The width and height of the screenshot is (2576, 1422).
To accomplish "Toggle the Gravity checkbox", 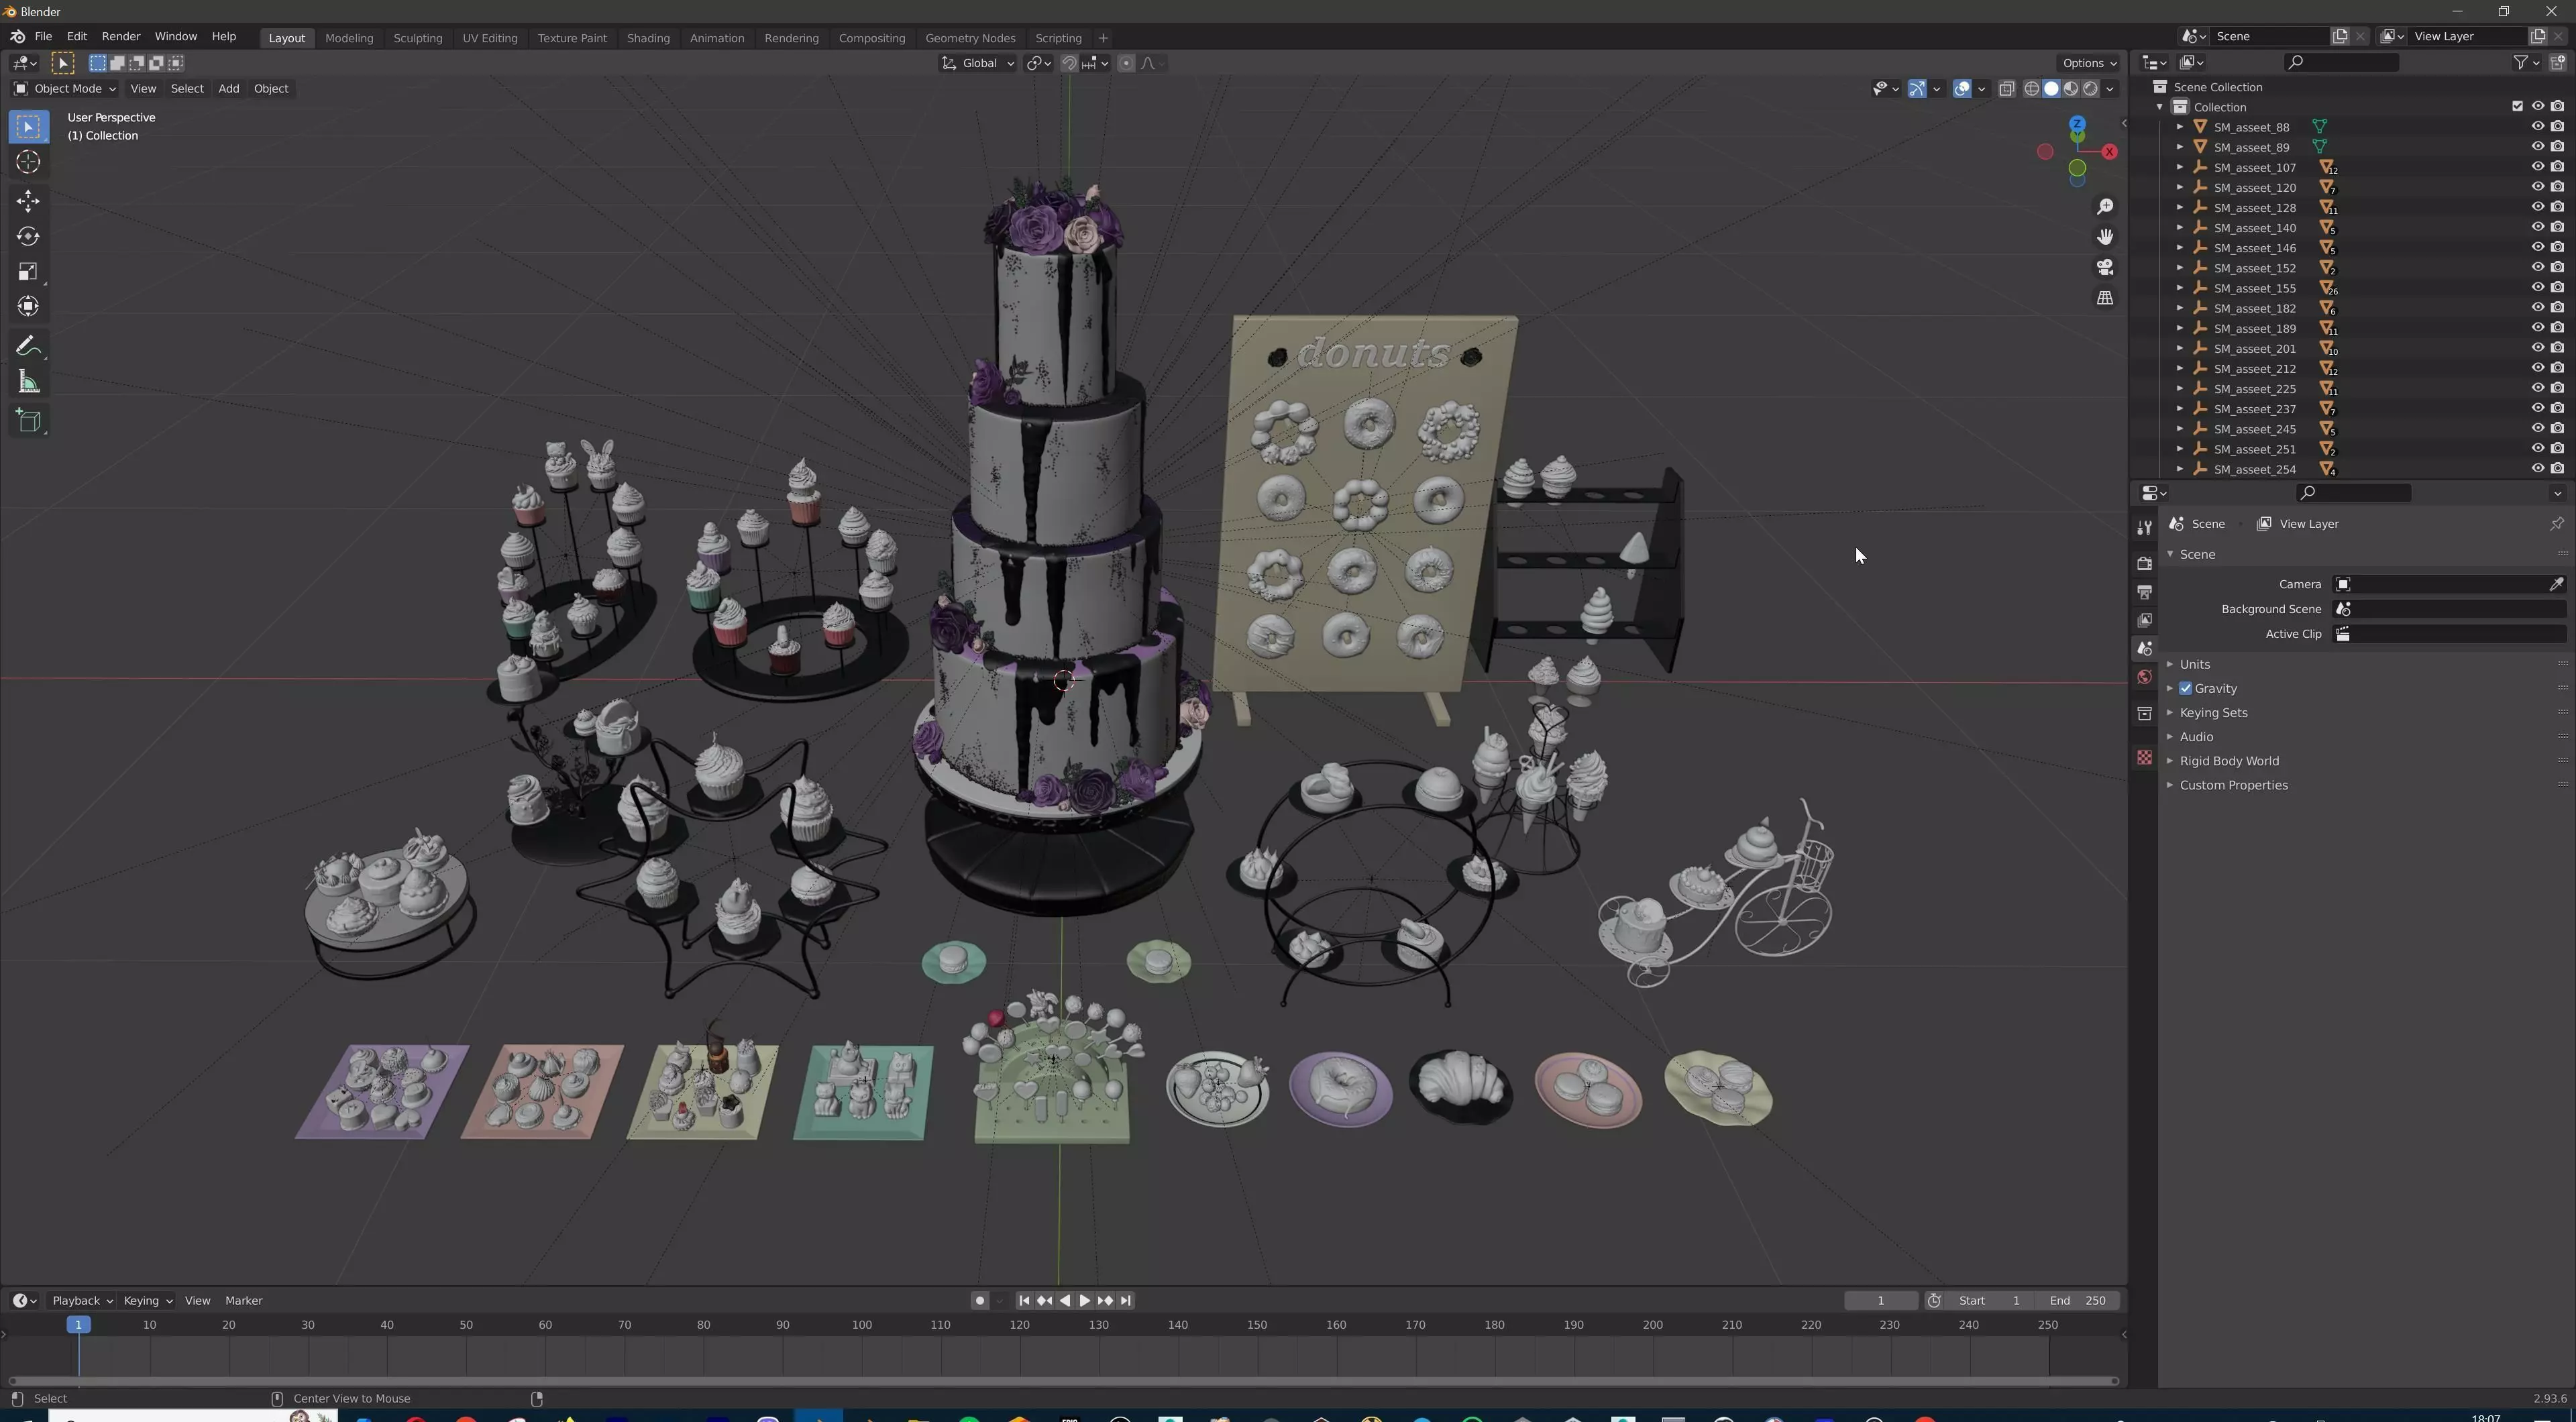I will tap(2186, 688).
